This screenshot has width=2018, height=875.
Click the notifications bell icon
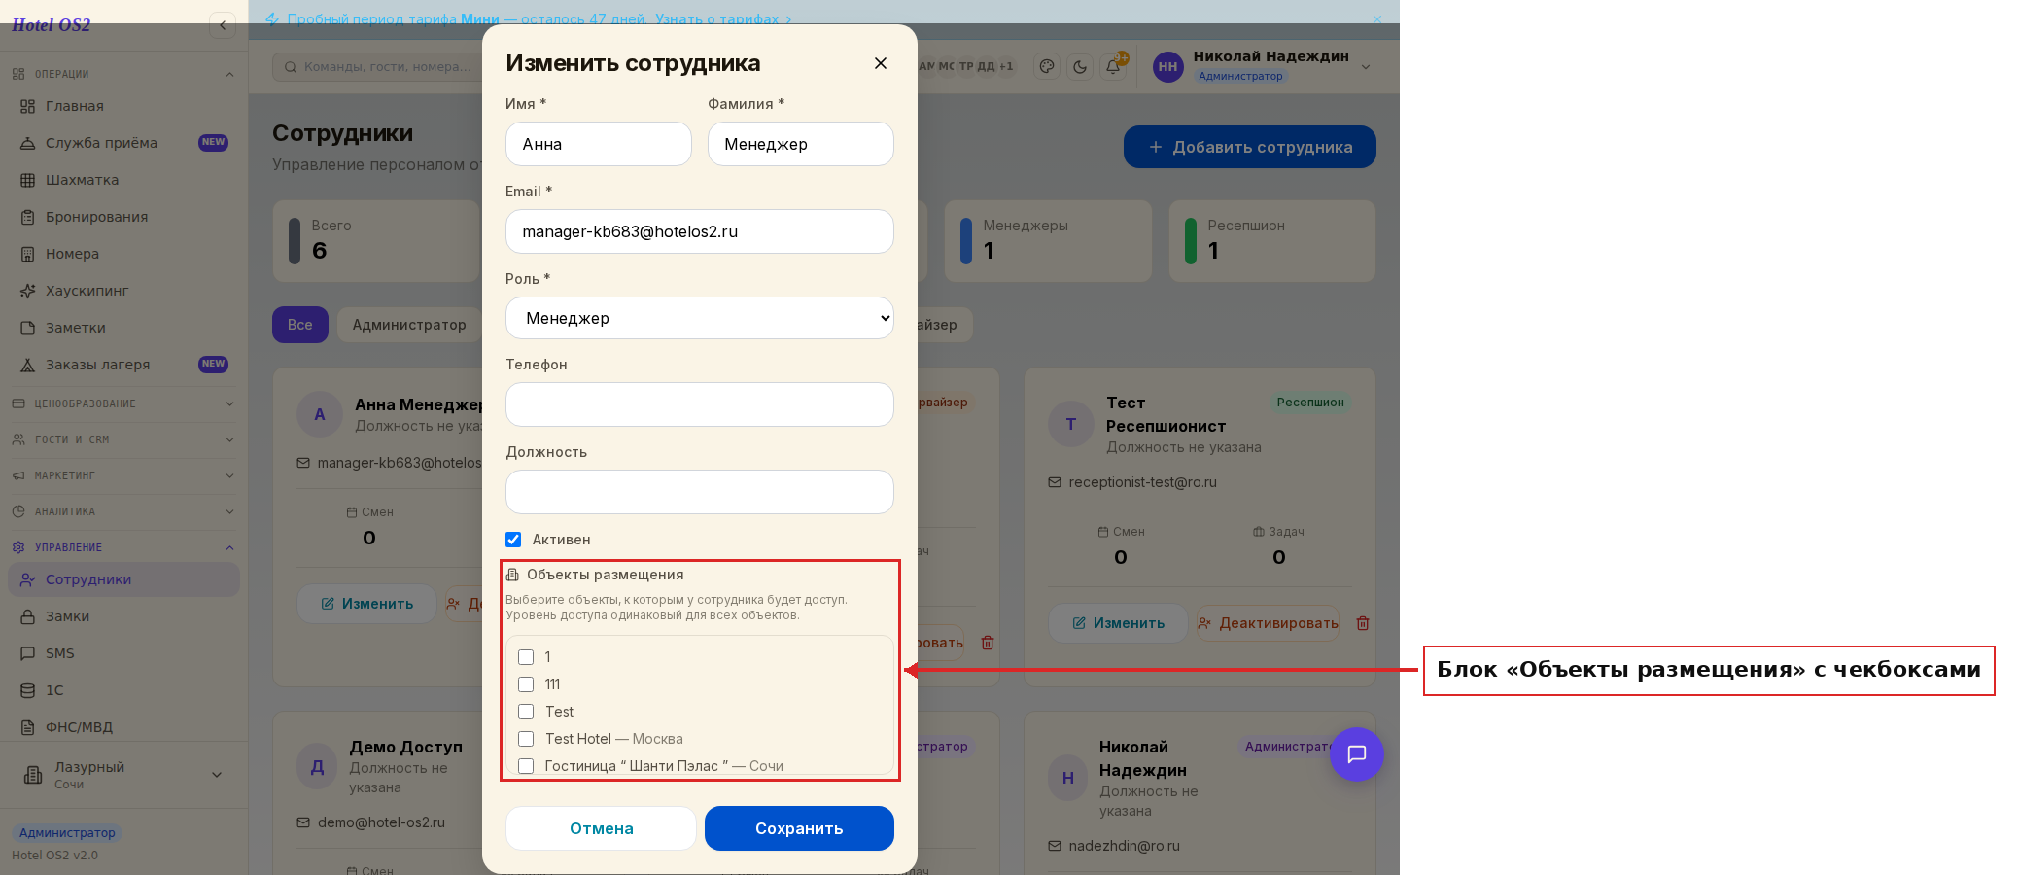point(1113,67)
